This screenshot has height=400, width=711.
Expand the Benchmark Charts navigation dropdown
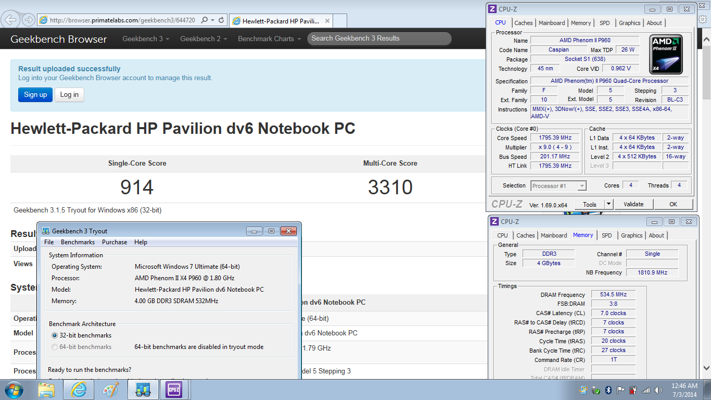click(269, 39)
